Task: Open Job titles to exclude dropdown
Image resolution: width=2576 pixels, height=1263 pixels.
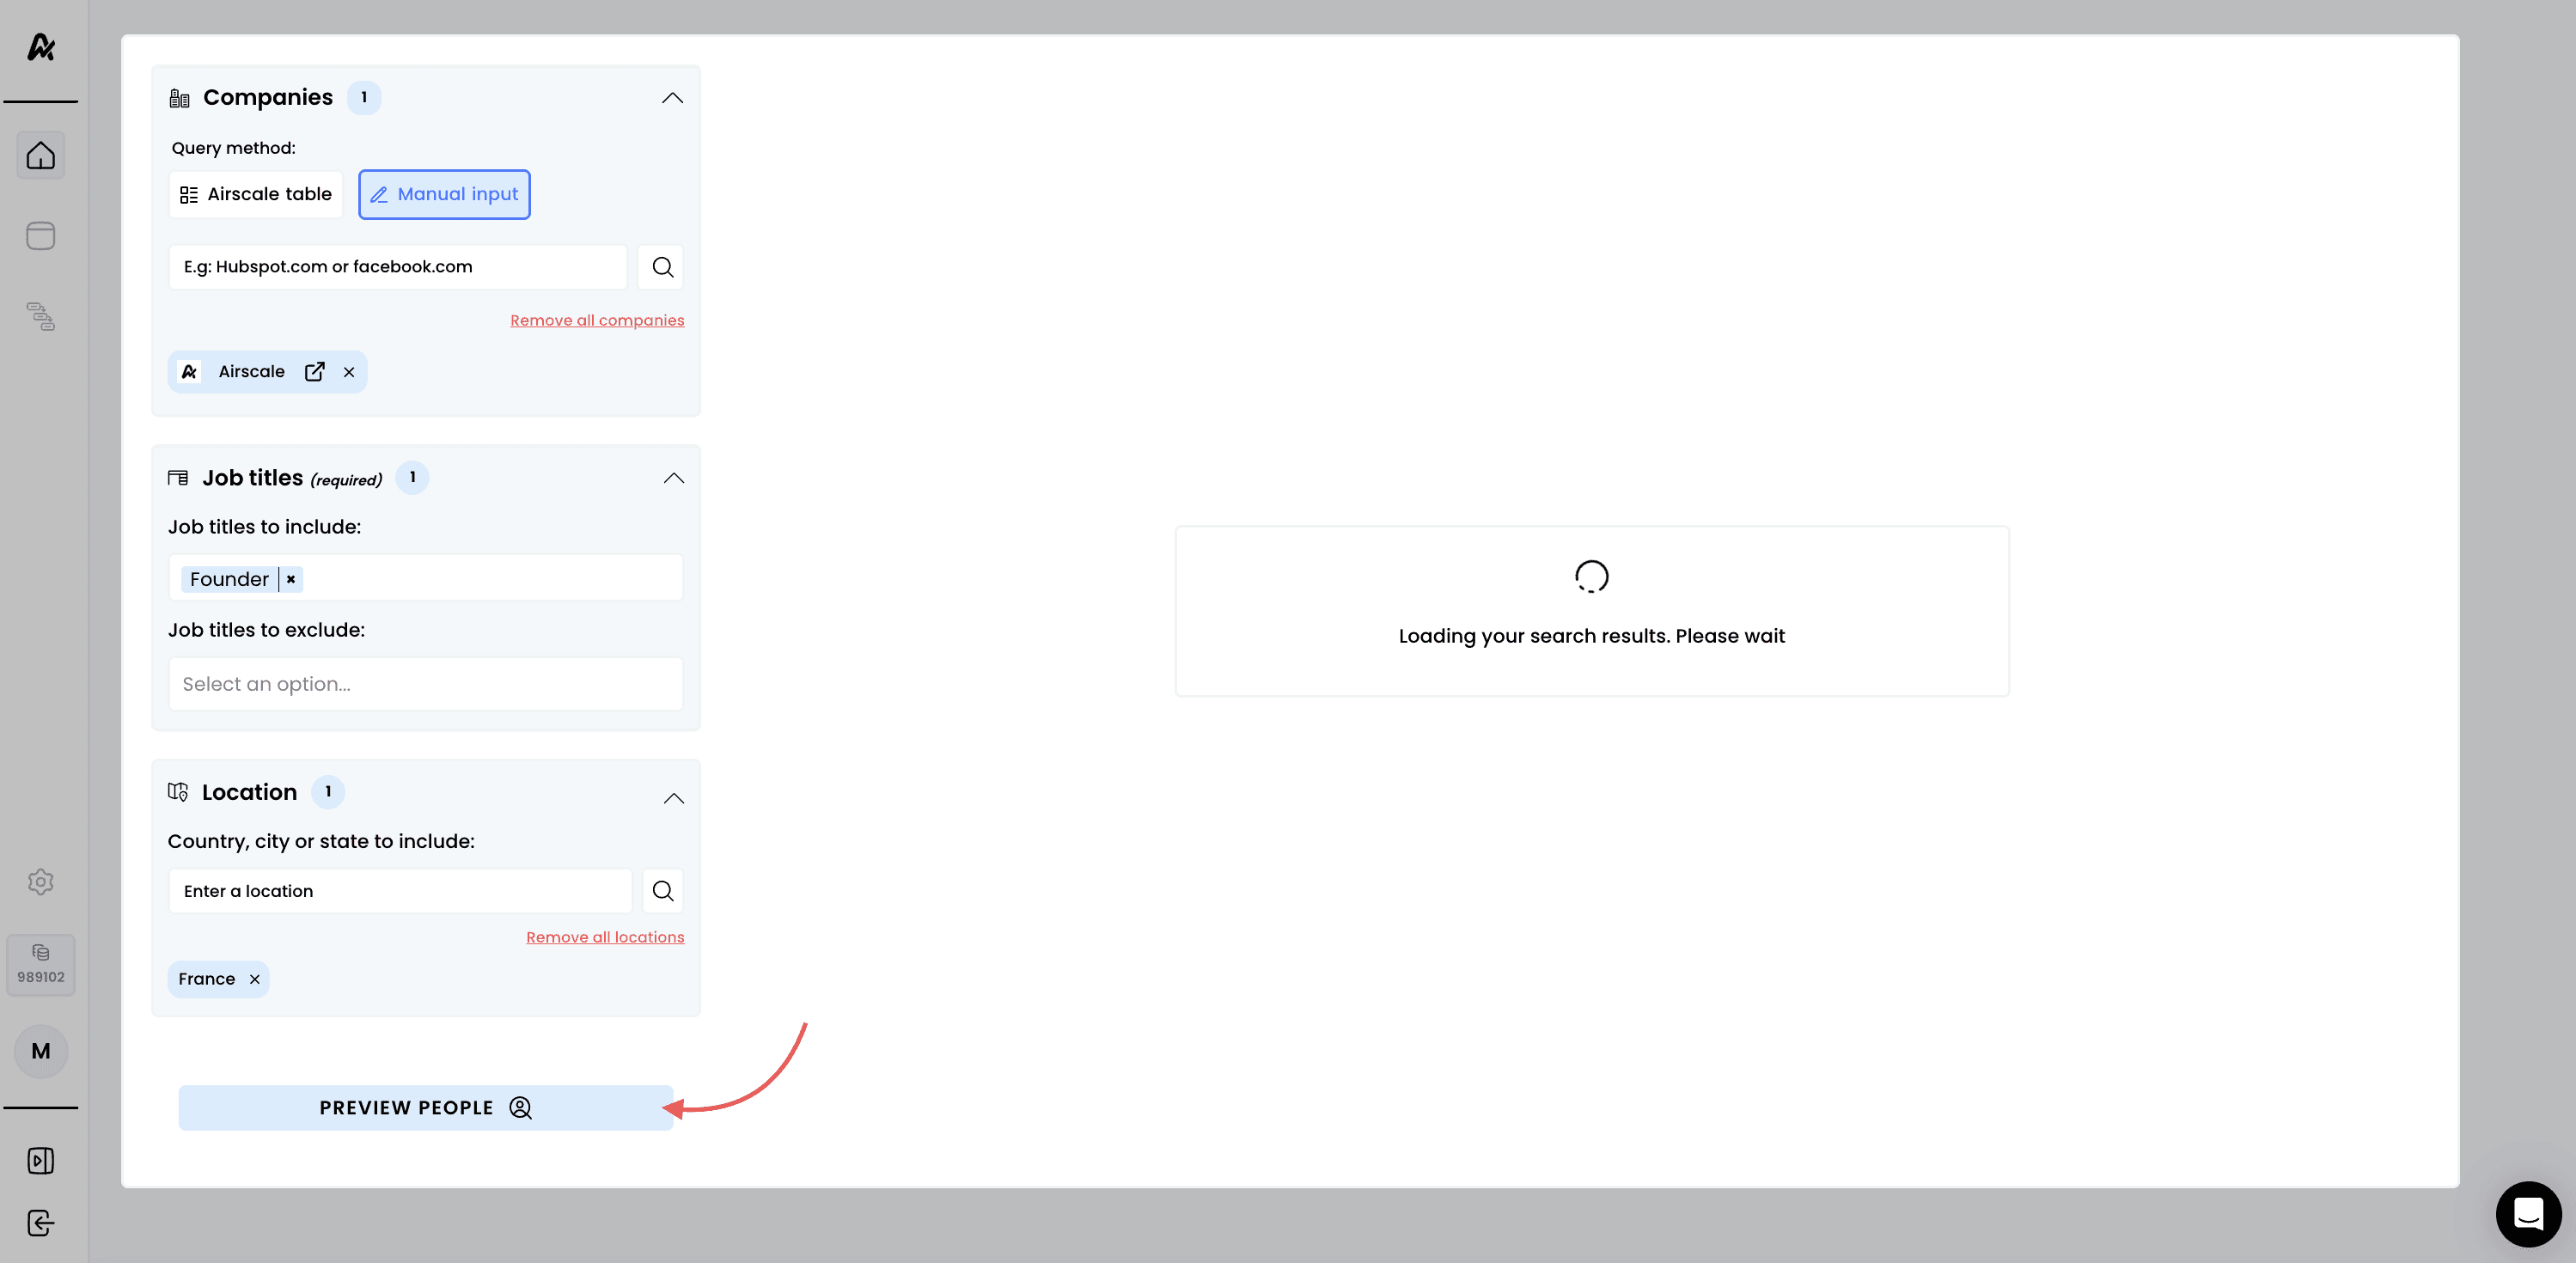Action: point(425,684)
